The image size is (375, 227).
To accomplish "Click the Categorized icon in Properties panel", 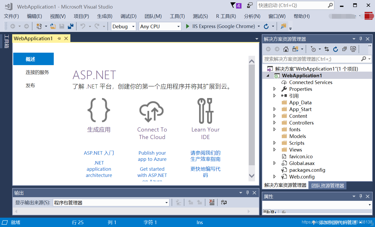I will coord(266,212).
